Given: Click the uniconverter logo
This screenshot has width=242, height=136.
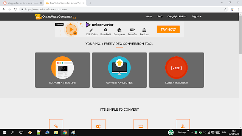Looking at the screenshot, I should coord(99,25).
